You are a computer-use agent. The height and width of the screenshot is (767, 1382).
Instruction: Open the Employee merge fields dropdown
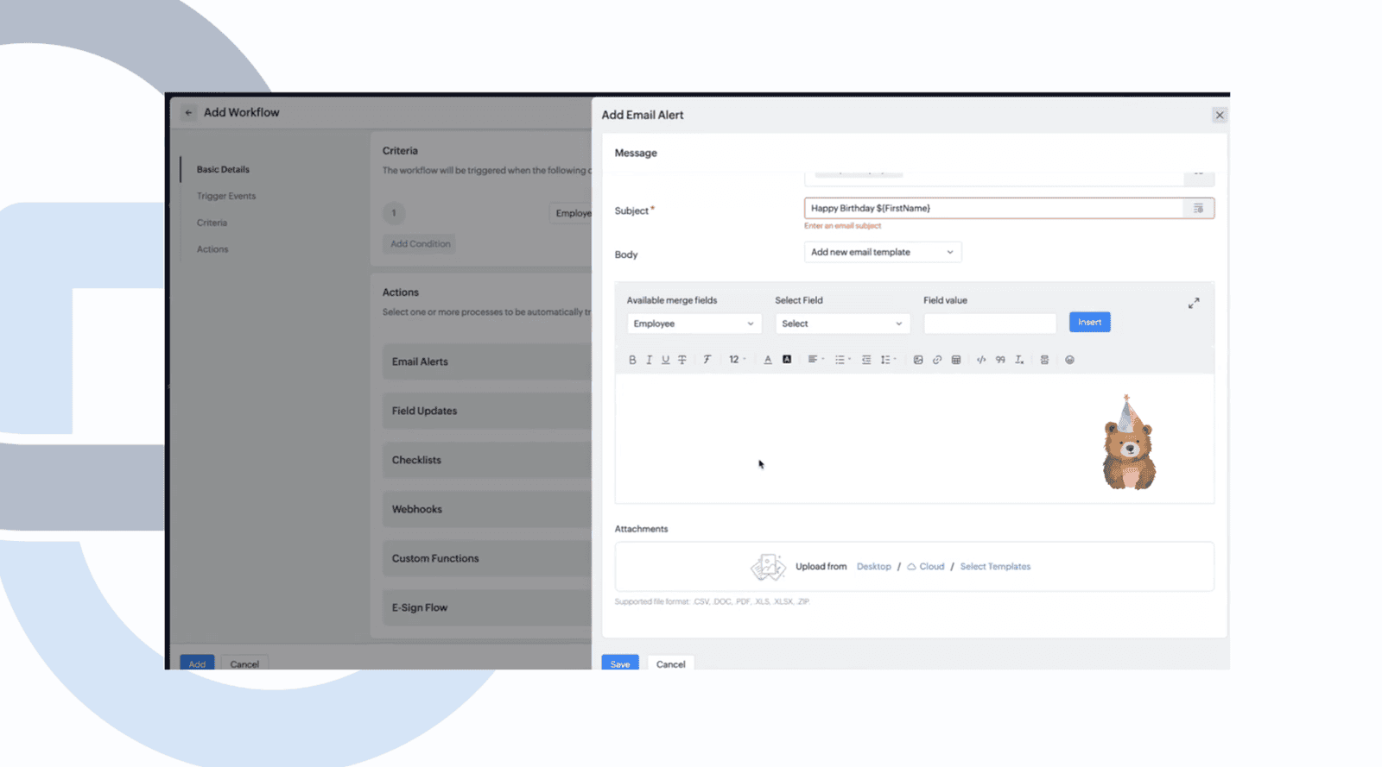click(694, 324)
